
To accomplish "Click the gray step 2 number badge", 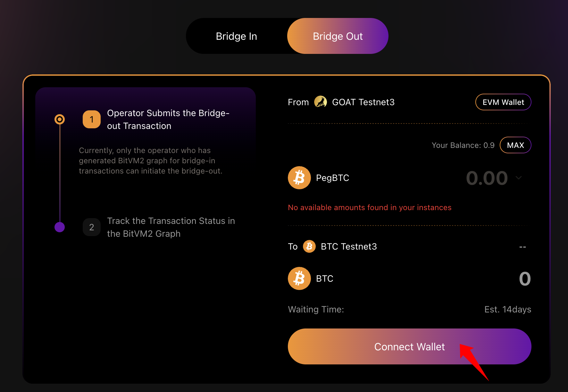I will tap(92, 227).
